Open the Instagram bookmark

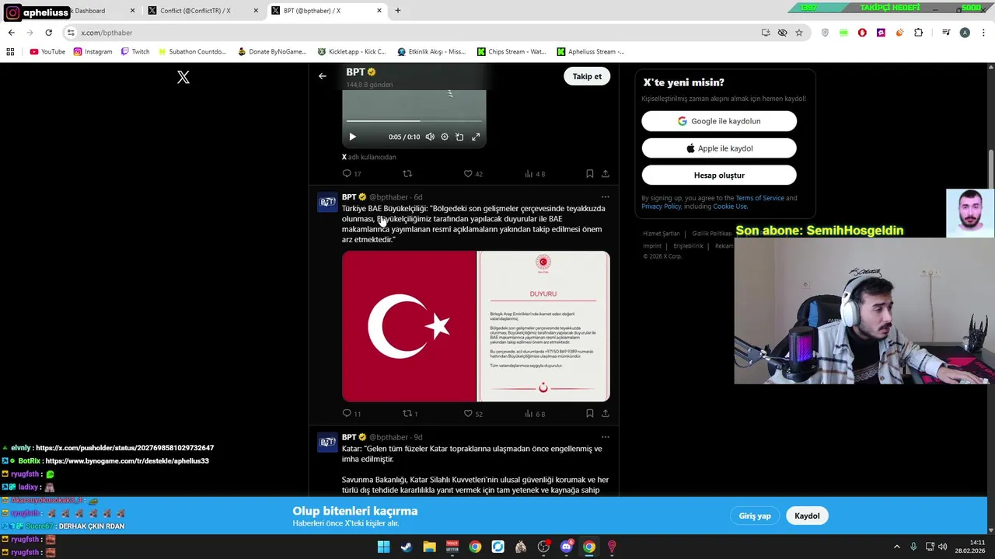(x=93, y=52)
